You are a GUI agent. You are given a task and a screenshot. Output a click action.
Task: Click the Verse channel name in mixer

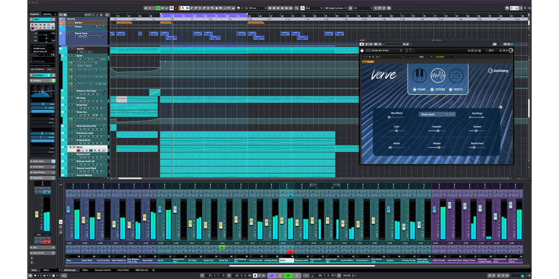(x=286, y=261)
